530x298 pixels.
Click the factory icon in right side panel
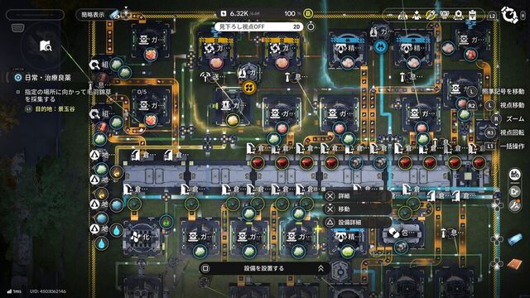click(x=514, y=175)
